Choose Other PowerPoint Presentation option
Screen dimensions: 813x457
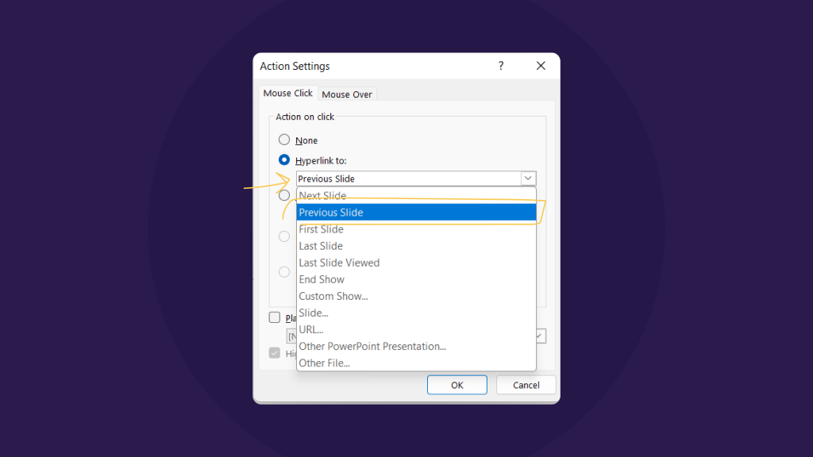pos(372,346)
